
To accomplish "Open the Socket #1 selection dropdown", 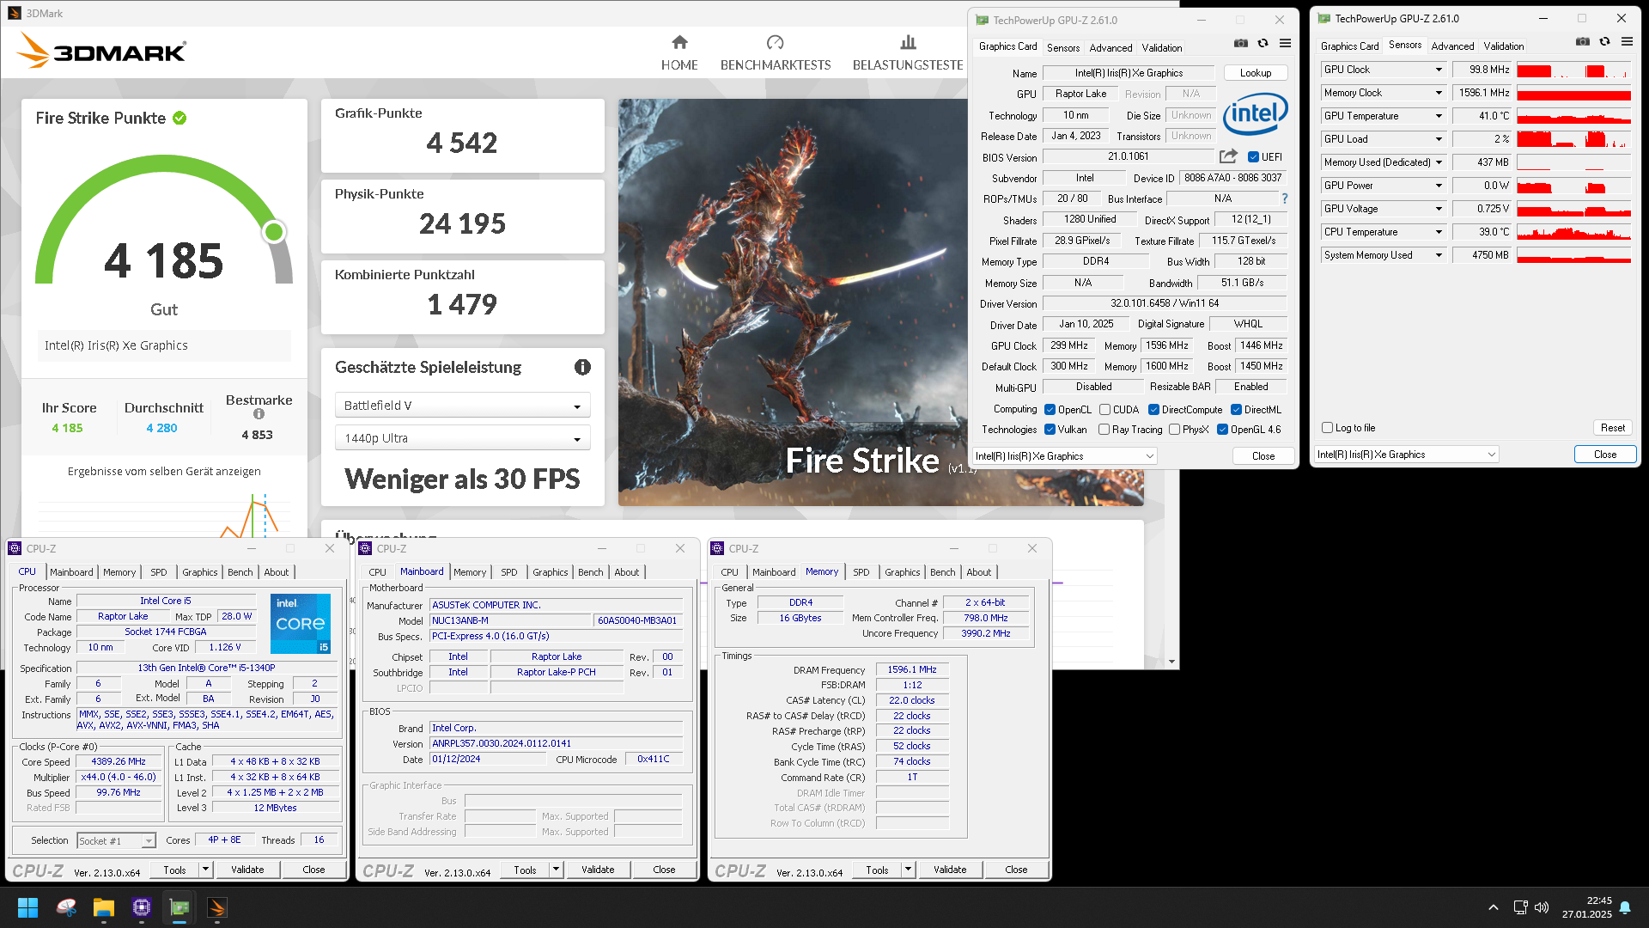I will (116, 841).
